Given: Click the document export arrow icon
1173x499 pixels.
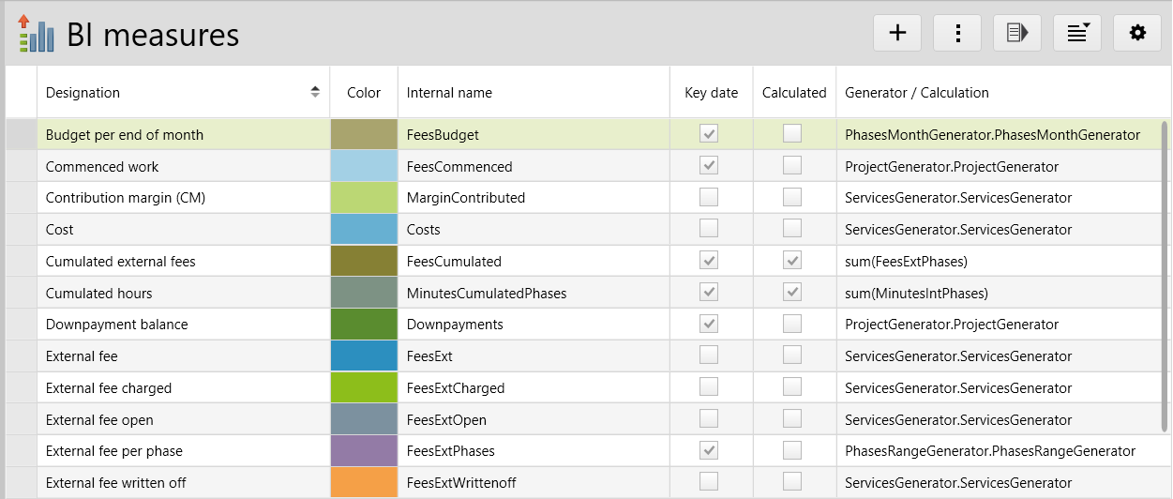Looking at the screenshot, I should pyautogui.click(x=1017, y=33).
